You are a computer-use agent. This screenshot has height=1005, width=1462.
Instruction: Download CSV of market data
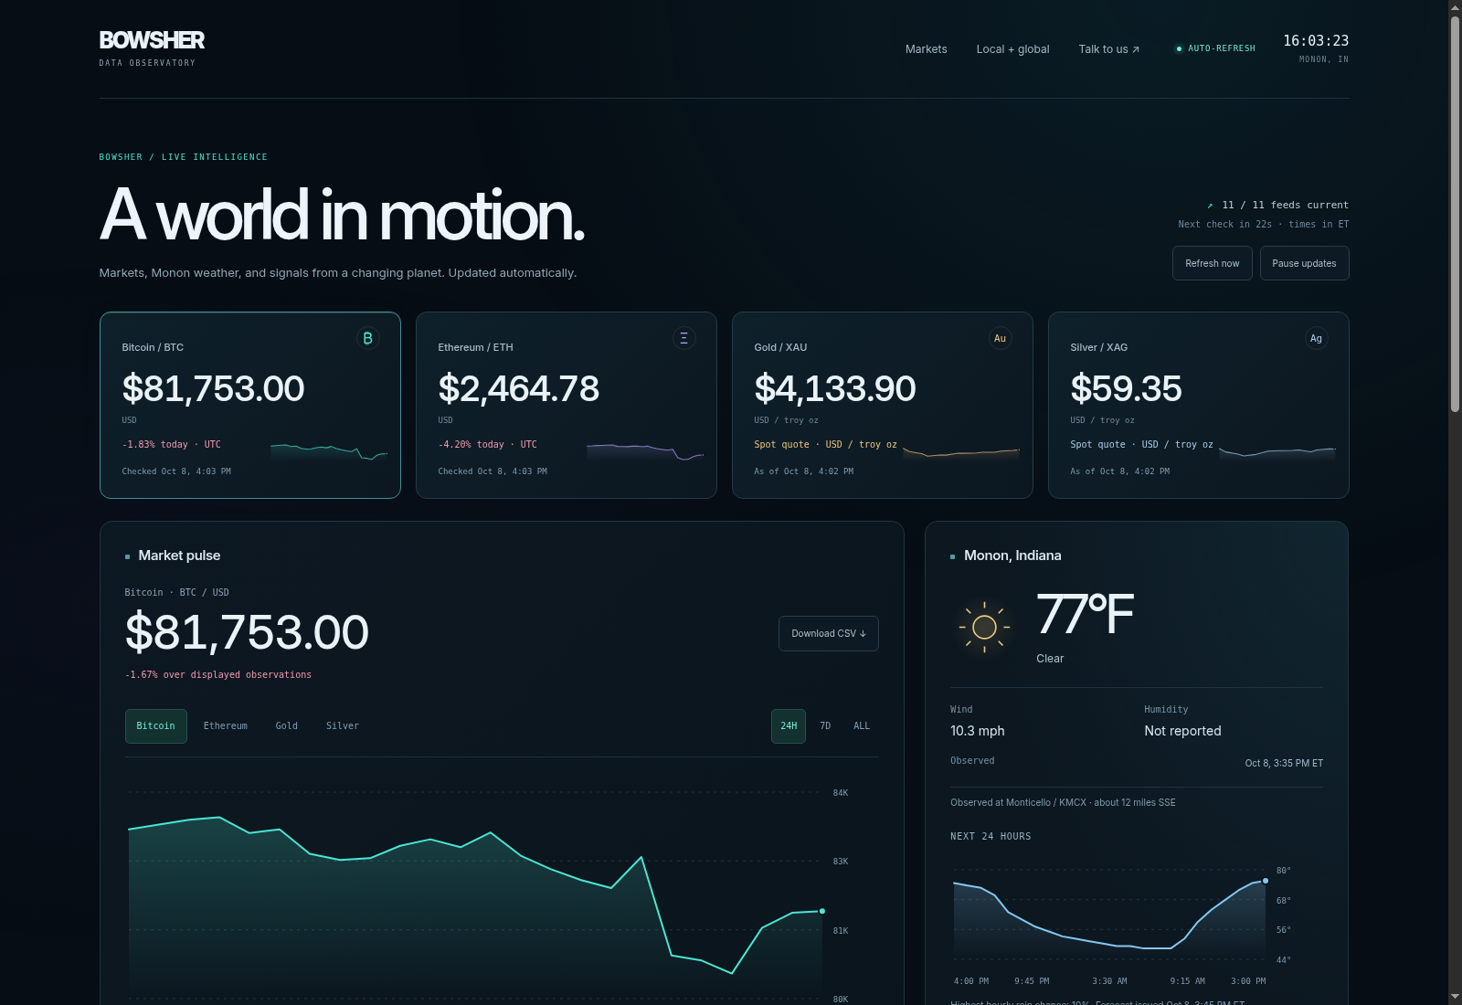tap(828, 633)
